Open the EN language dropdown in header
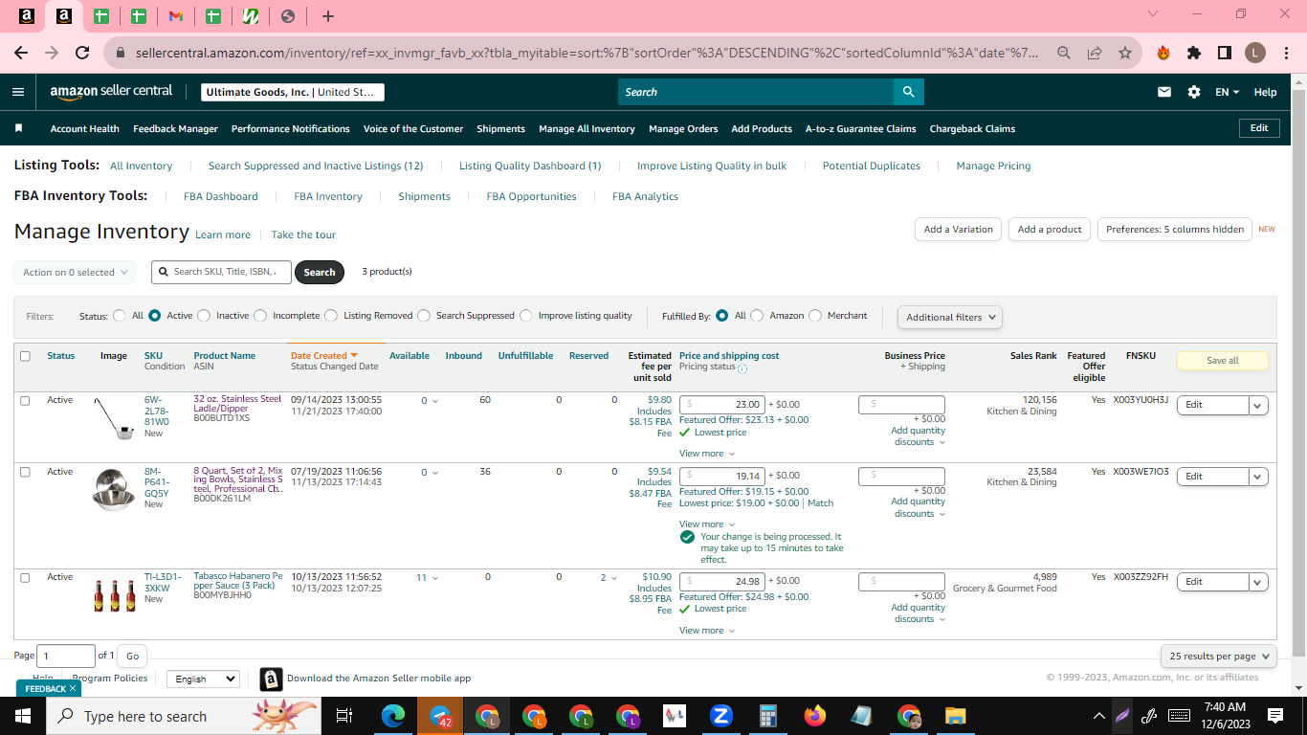Screen dimensions: 1307x735 pos(1227,92)
